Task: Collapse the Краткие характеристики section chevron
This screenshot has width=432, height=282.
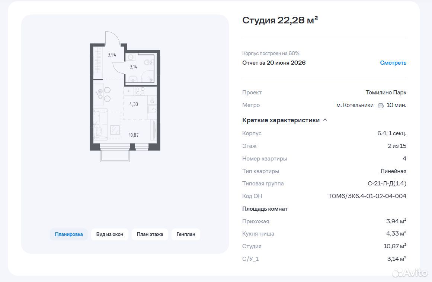Action: [325, 120]
